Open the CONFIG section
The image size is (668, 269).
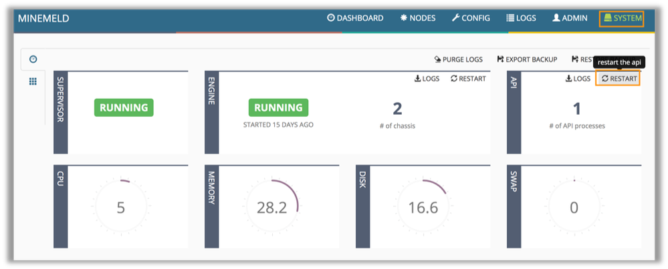(x=471, y=18)
